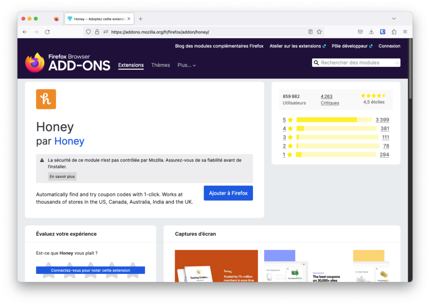Toggle Reader View icon in the address bar
430x305 pixels.
tap(310, 32)
